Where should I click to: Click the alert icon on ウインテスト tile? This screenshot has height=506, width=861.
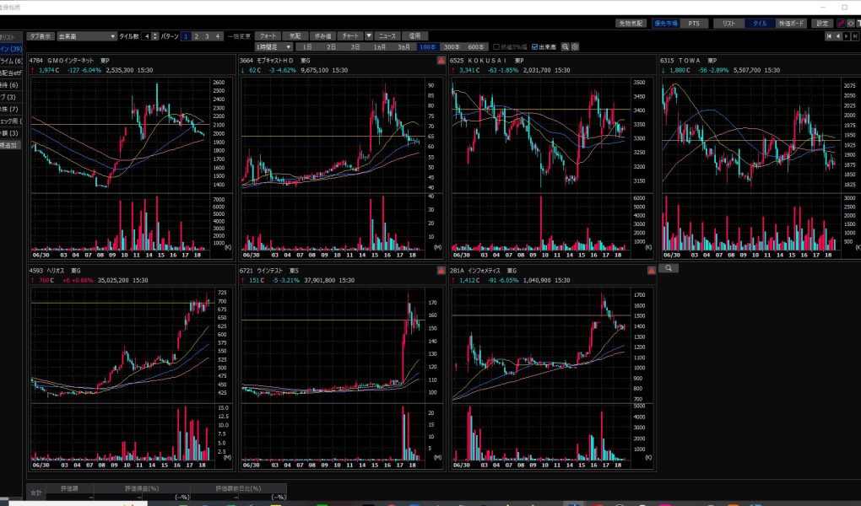pyautogui.click(x=441, y=271)
